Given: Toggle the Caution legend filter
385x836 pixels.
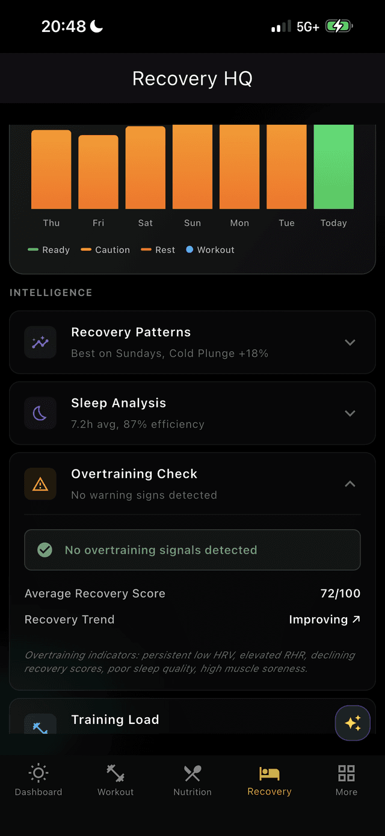Looking at the screenshot, I should click(x=105, y=250).
